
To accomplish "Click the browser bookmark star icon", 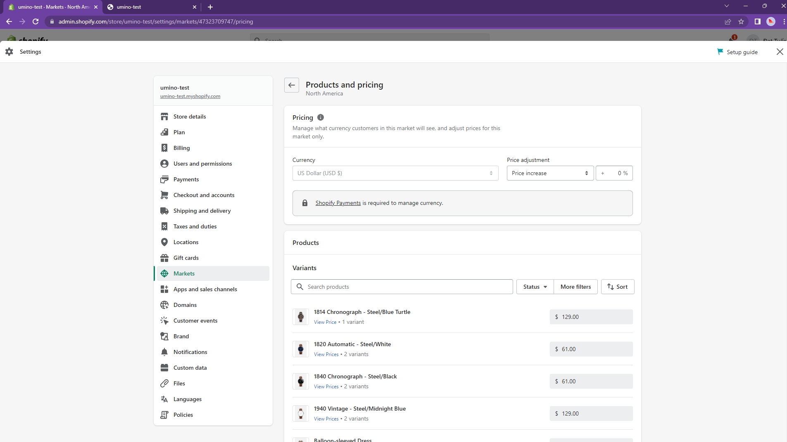I will click(741, 21).
